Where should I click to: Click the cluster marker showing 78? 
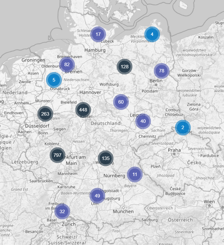tap(162, 71)
